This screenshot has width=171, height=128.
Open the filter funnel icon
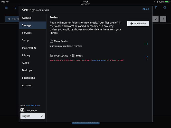(x=156, y=8)
